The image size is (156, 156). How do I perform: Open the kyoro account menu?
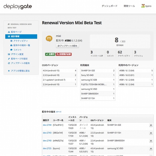146,6
